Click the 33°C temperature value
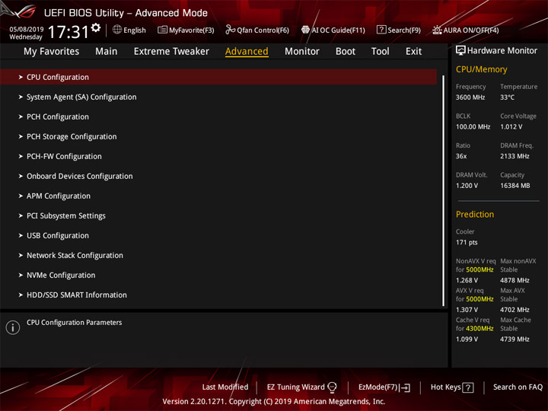Screen dimensions: 548x411 [507, 97]
